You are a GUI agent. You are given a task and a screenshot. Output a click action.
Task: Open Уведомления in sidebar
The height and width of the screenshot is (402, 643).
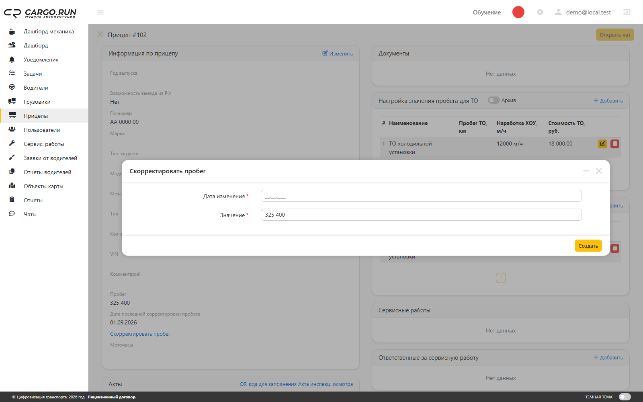coord(44,59)
